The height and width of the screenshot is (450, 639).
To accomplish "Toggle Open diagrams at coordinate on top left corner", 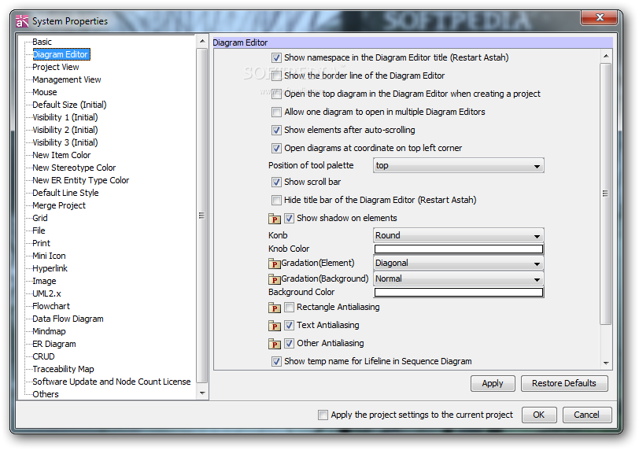I will tap(276, 148).
